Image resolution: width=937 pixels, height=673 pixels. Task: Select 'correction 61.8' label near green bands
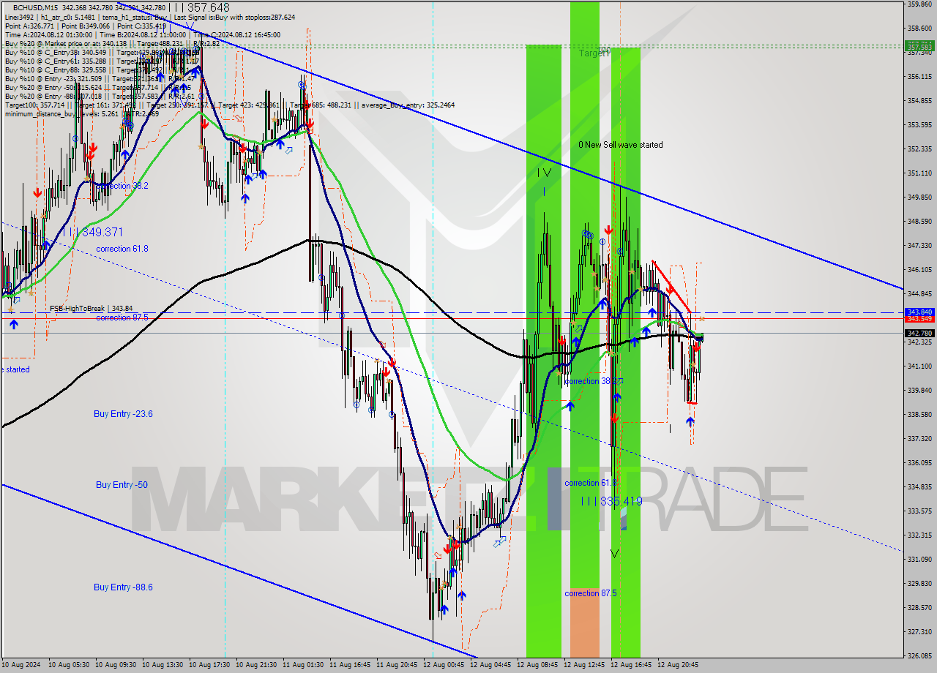(x=591, y=483)
